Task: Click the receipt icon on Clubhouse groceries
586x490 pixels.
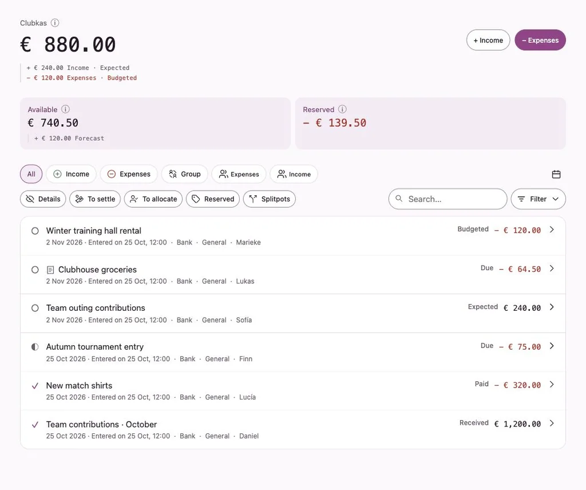Action: pyautogui.click(x=50, y=270)
